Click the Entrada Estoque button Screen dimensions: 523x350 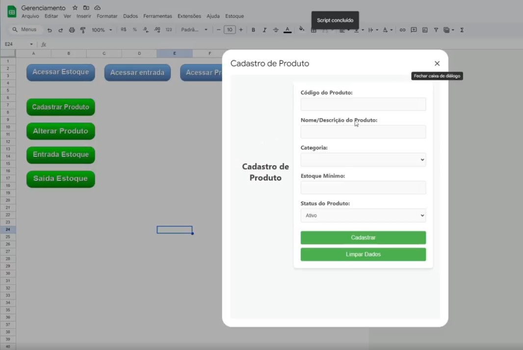(61, 155)
